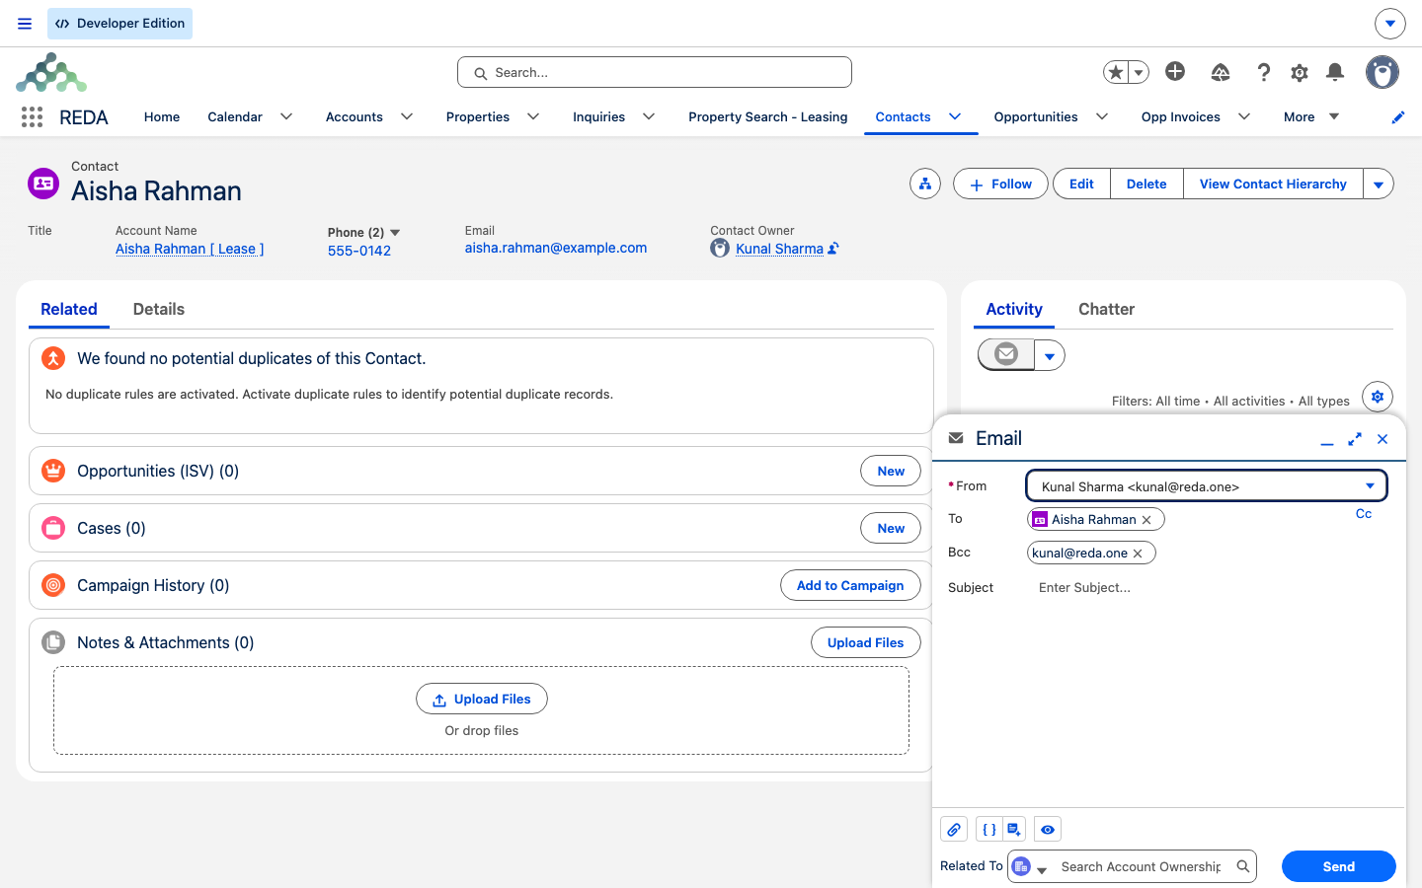Open dropdown next to View Contact Hierarchy
This screenshot has height=888, width=1422.
click(1379, 185)
